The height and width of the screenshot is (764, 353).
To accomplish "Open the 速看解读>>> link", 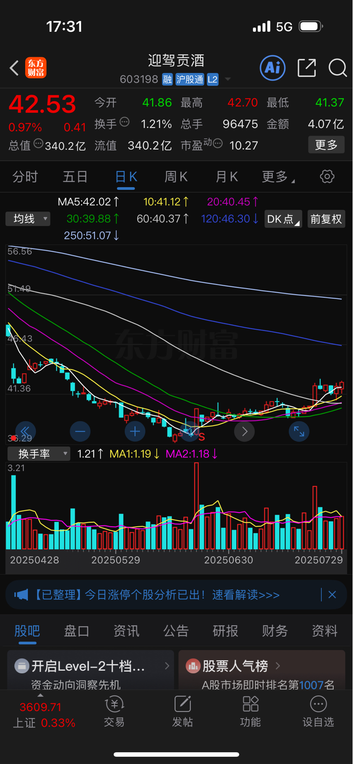I will [246, 595].
